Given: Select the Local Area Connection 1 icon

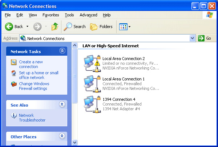Looking at the screenshot, I should click(92, 83).
